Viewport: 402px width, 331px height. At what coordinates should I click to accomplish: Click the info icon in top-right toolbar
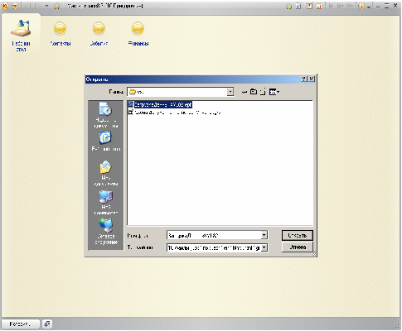point(361,6)
